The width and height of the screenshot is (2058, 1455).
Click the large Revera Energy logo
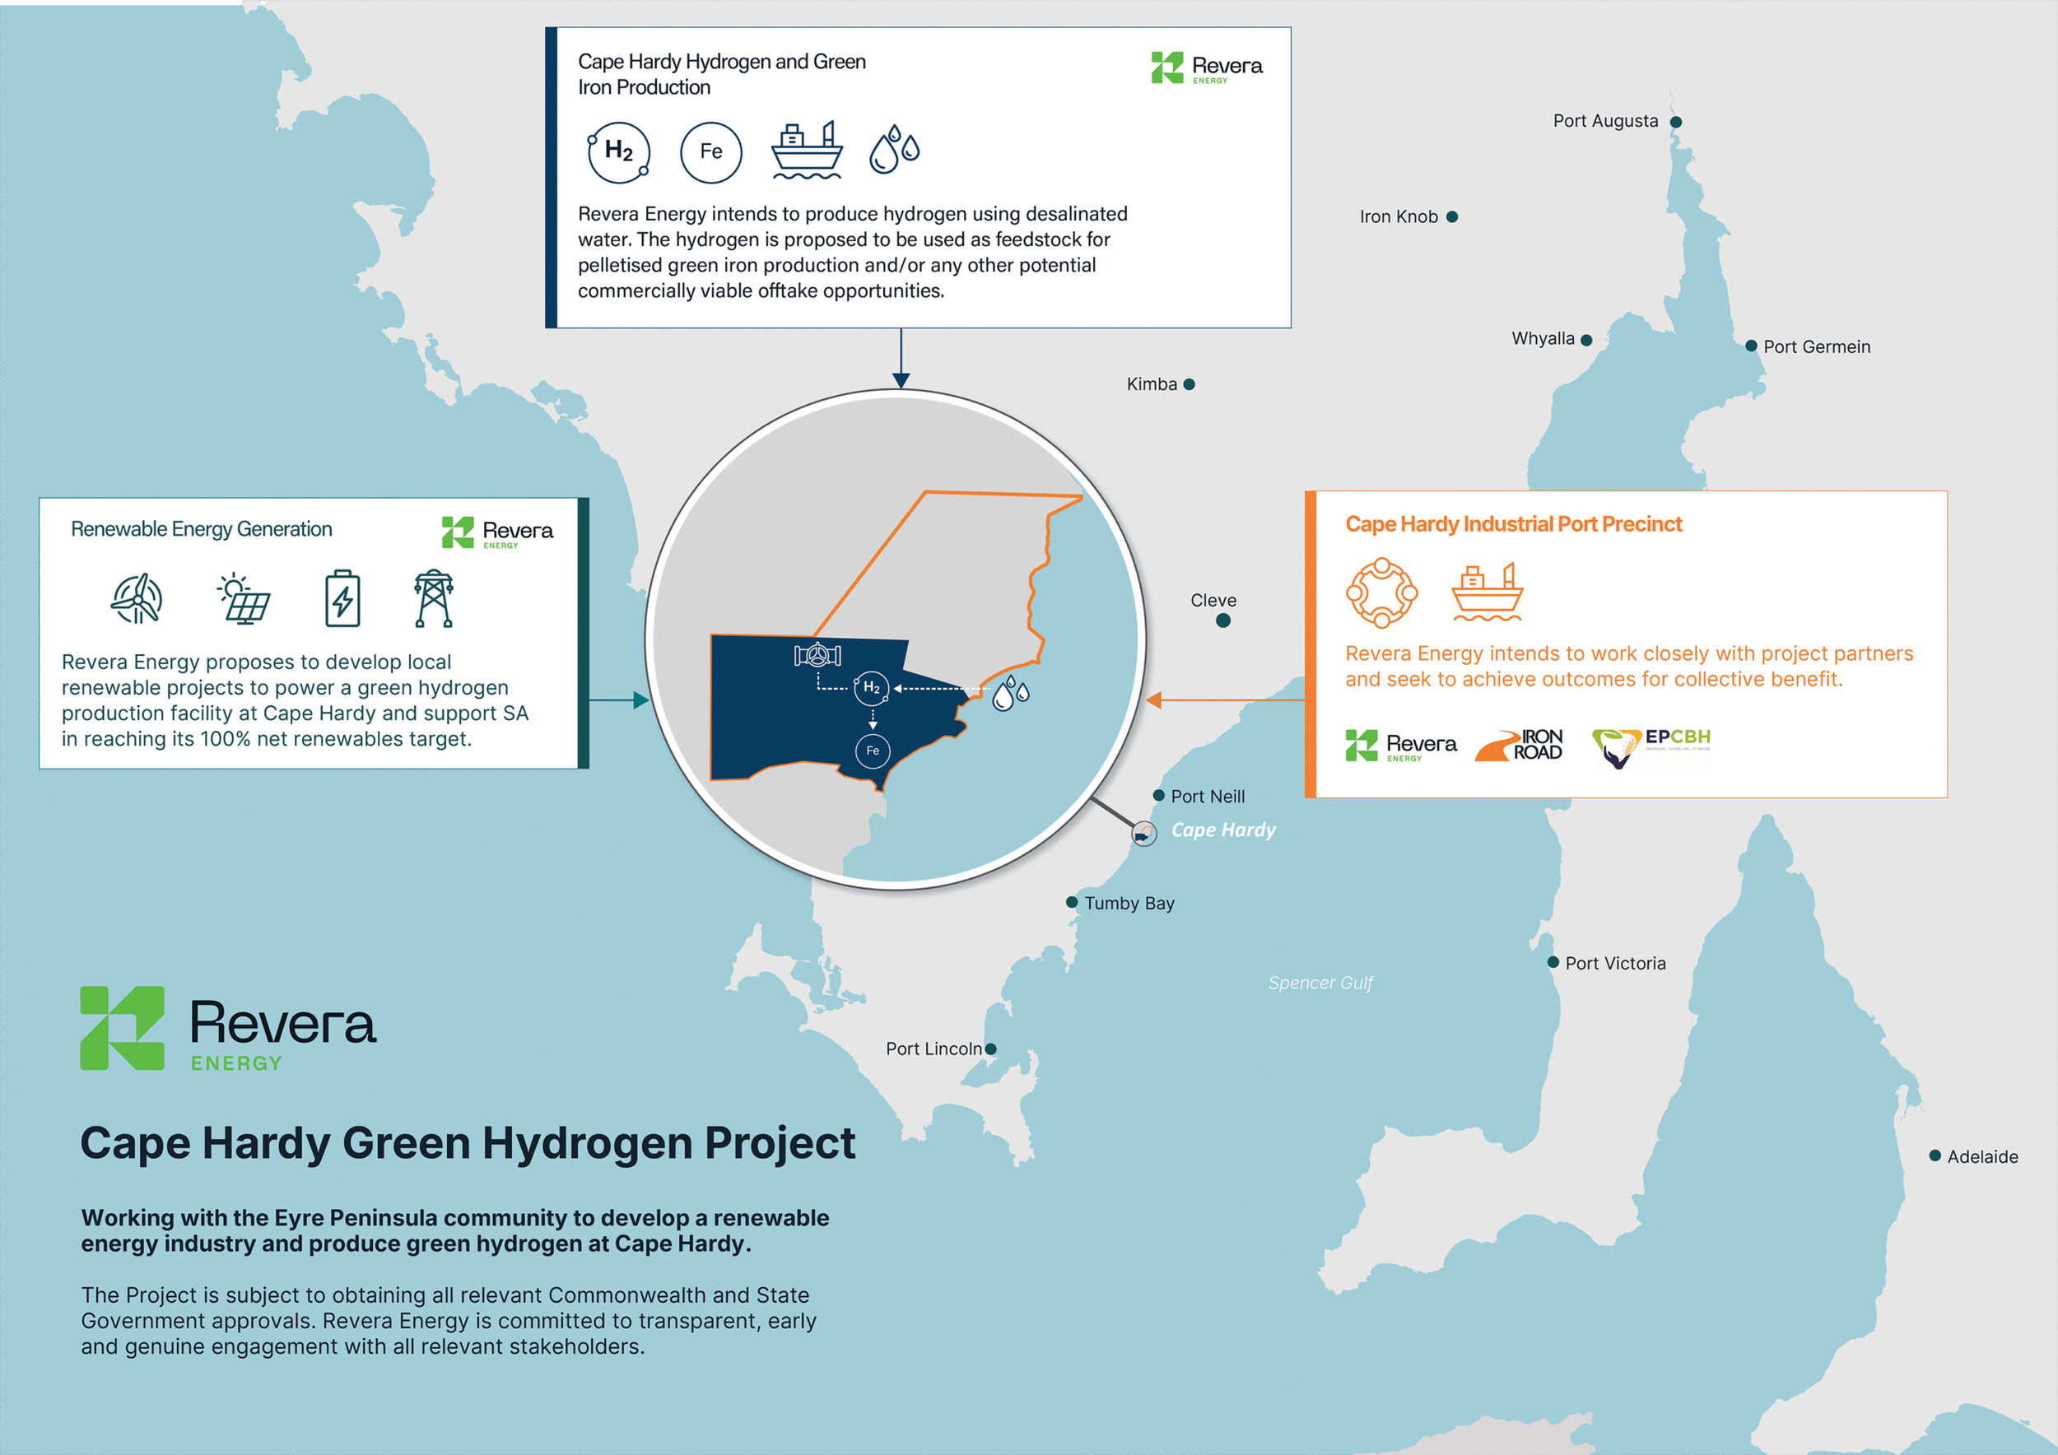pyautogui.click(x=229, y=1029)
